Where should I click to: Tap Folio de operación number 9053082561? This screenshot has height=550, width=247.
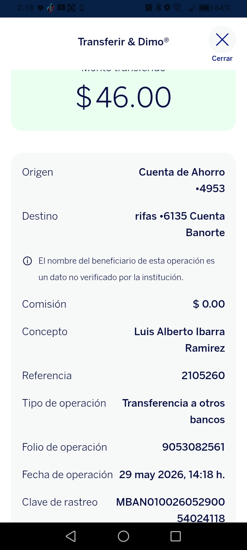193,447
